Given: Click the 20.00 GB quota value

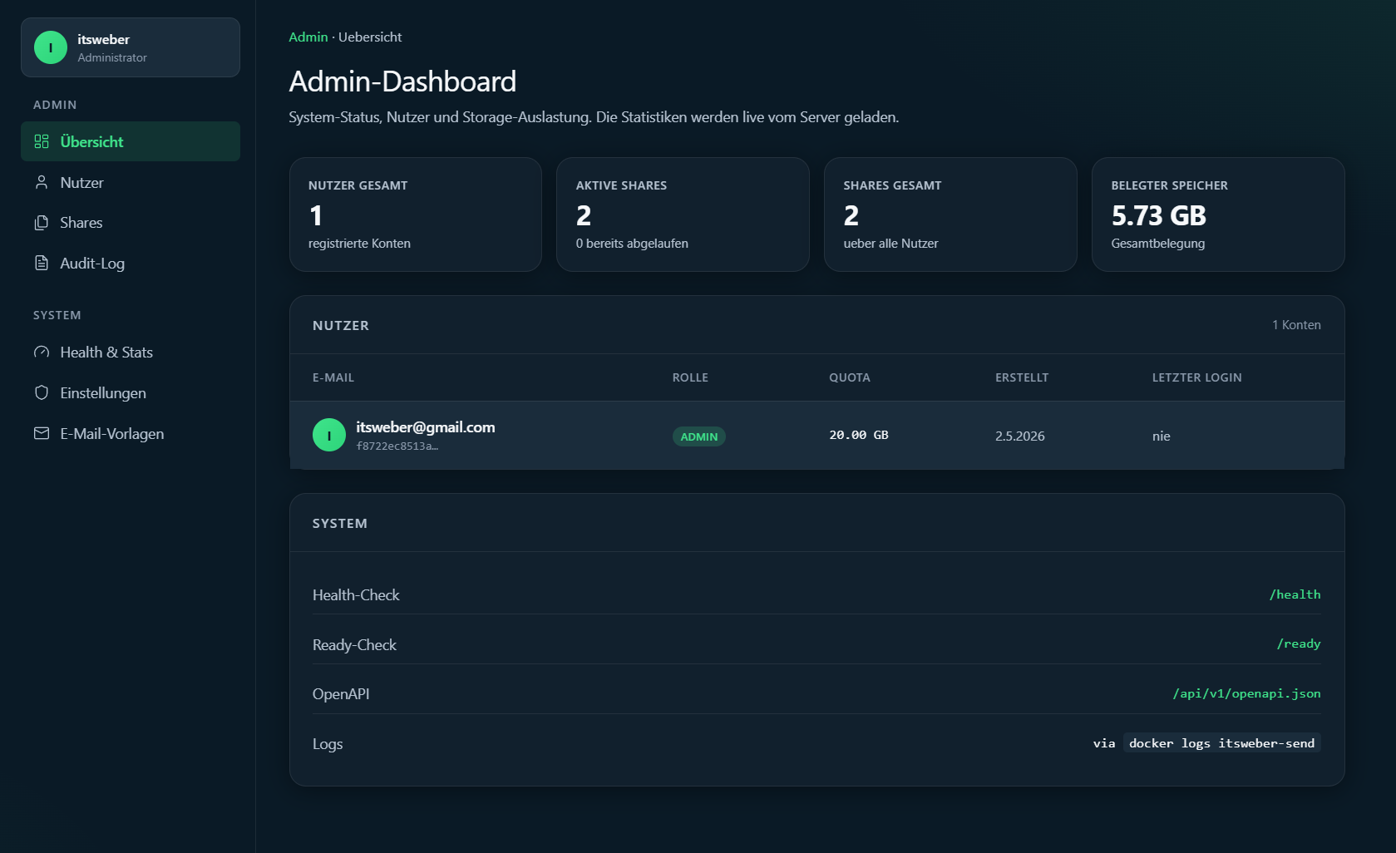Looking at the screenshot, I should 859,435.
